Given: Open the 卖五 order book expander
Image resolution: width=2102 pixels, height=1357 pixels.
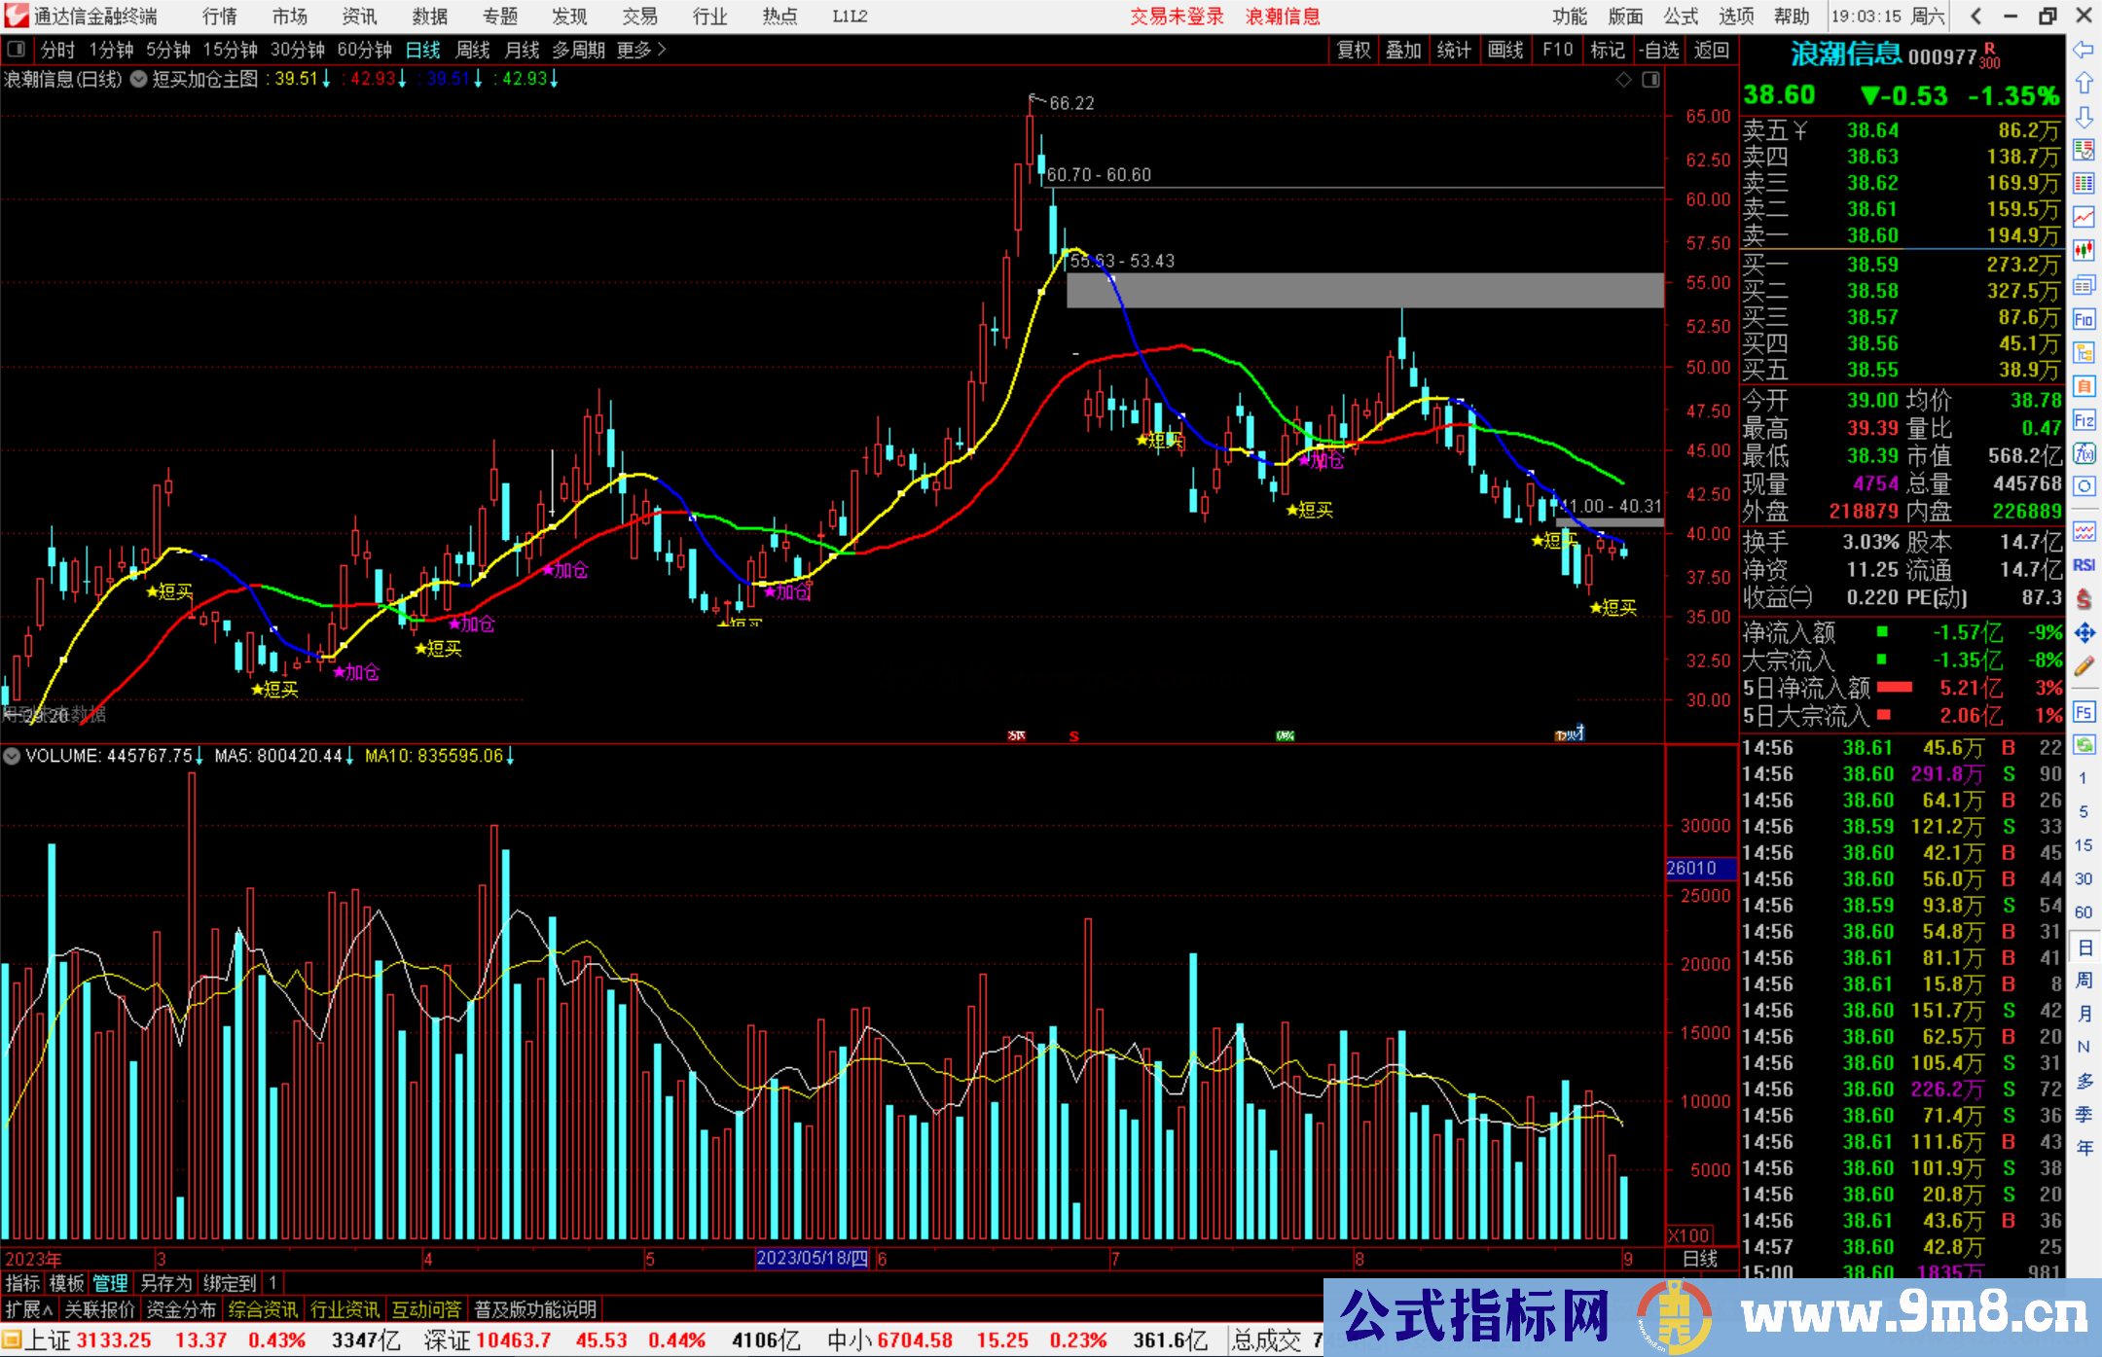Looking at the screenshot, I should point(1800,130).
